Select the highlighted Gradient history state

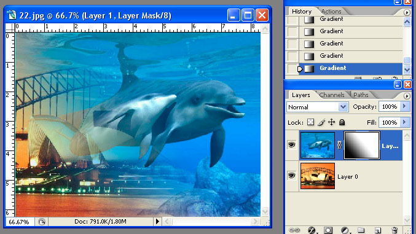click(x=350, y=68)
